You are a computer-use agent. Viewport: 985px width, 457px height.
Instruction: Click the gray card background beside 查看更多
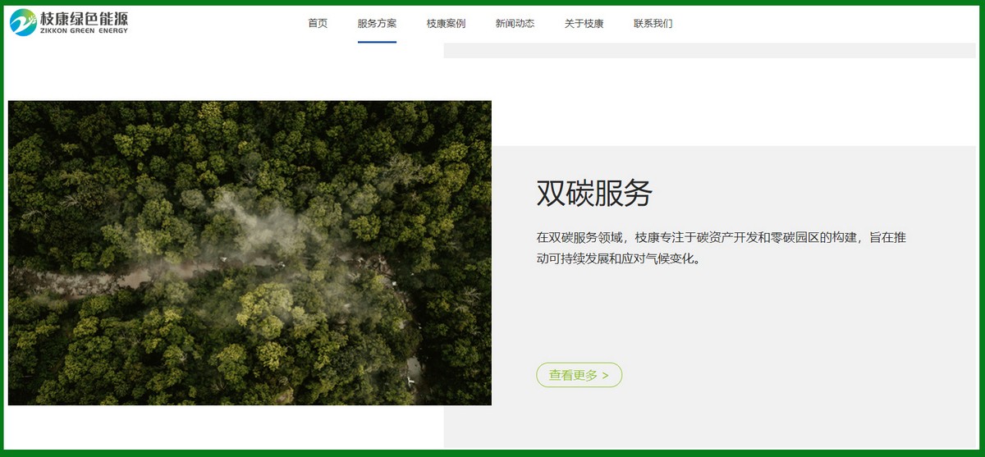(x=780, y=375)
